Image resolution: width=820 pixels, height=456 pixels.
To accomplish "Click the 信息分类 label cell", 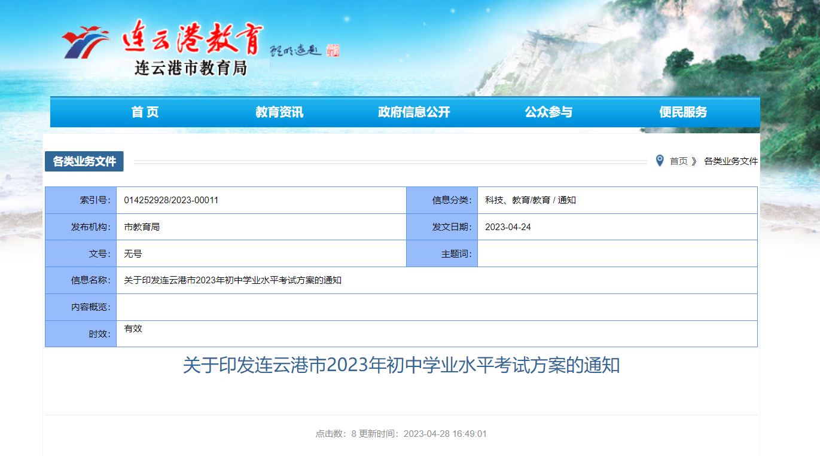I will (442, 200).
